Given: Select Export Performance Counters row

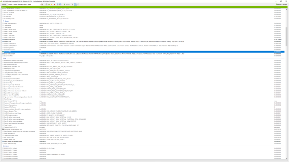Looking at the screenshot, I should (143, 89).
